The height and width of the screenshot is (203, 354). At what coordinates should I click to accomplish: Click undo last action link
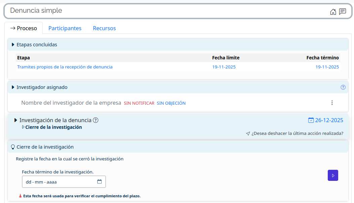297,133
